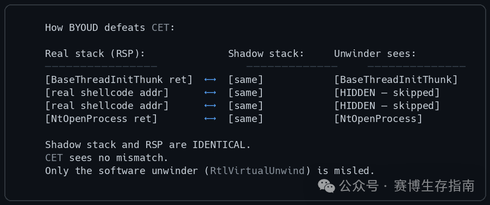The height and width of the screenshot is (205, 490).
Task: Click the arrow after second real shellcode addr
Action: pyautogui.click(x=210, y=106)
